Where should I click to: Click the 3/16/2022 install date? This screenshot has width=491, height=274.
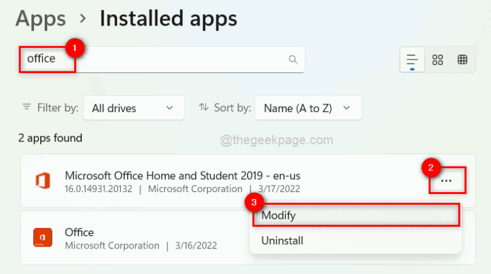[x=196, y=246]
